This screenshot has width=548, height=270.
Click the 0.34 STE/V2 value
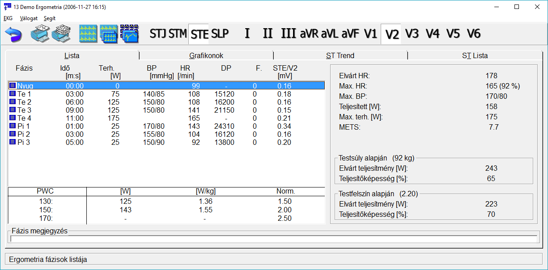(284, 127)
